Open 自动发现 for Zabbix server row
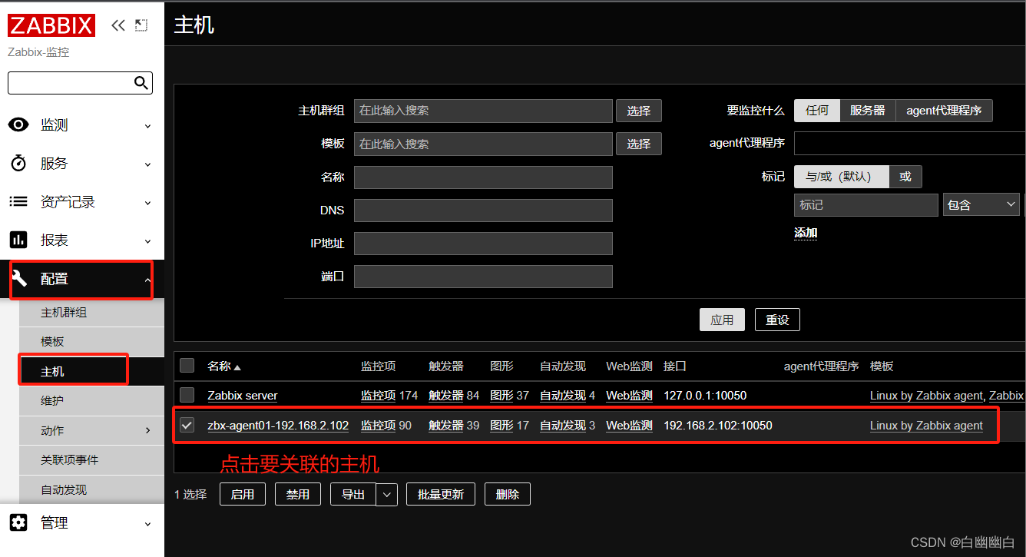This screenshot has height=557, width=1026. (563, 396)
